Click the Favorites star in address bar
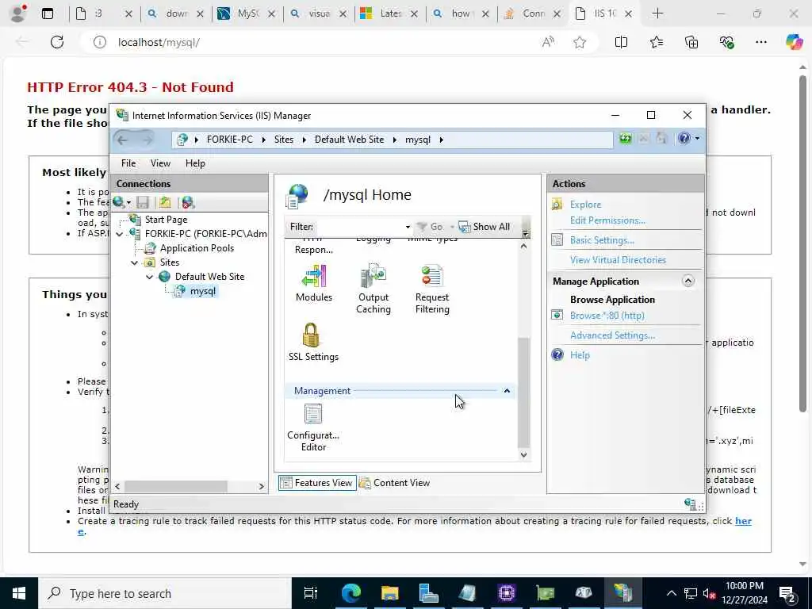This screenshot has width=812, height=609. point(580,43)
